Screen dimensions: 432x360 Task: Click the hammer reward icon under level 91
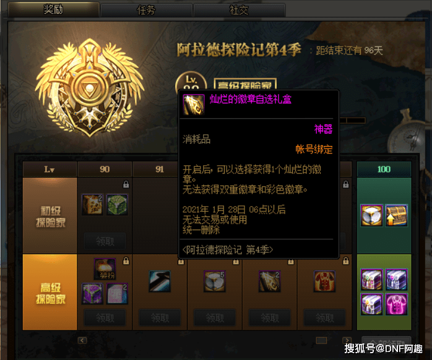click(x=160, y=281)
